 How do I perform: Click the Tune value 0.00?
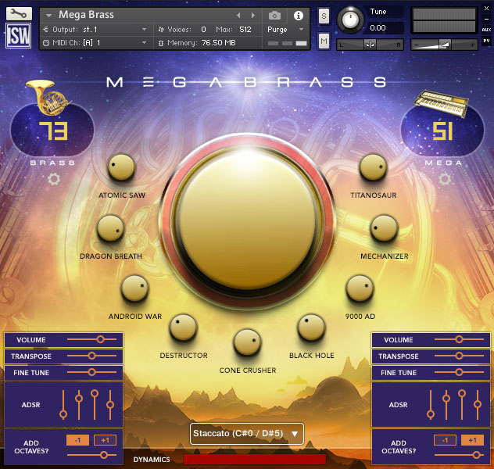point(378,28)
